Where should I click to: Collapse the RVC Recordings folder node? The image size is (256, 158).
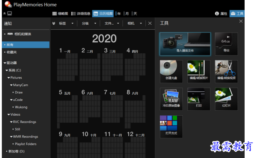[11, 122]
